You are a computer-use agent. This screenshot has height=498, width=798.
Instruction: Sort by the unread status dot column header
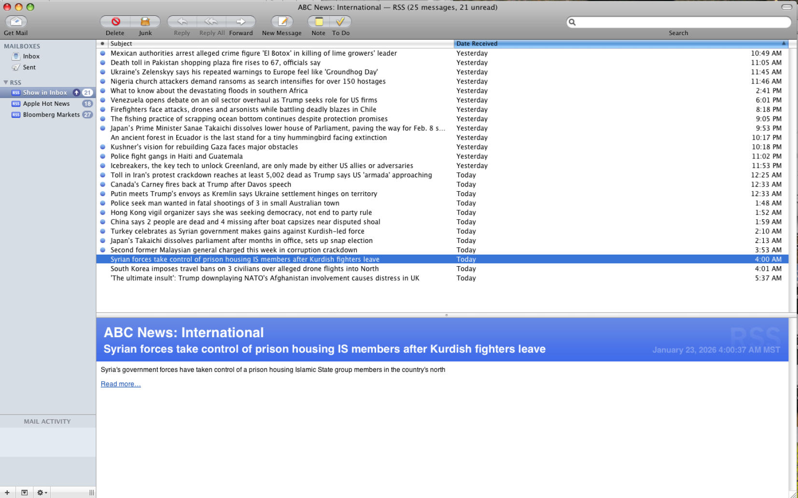click(102, 43)
